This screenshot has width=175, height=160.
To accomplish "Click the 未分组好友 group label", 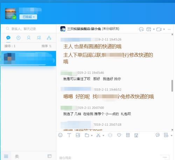I will click(111, 29).
